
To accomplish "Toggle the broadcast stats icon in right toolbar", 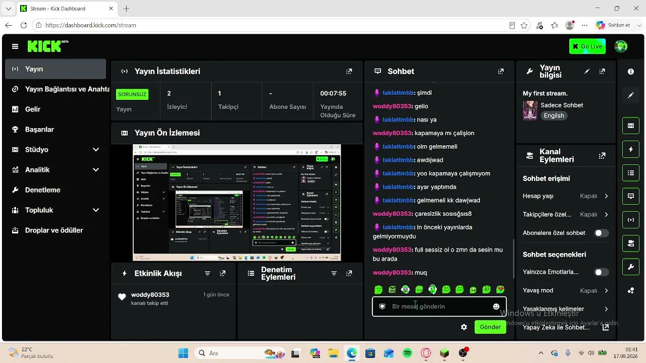I will tap(631, 220).
